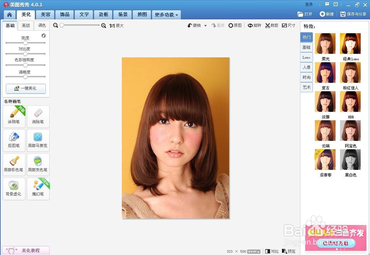Click 保存与分享 save and share

tap(353, 14)
